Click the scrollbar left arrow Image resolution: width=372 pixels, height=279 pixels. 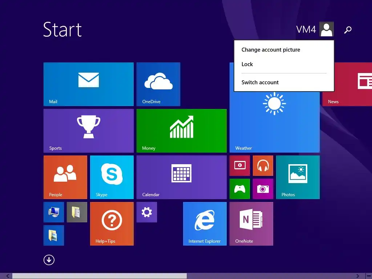(8, 276)
